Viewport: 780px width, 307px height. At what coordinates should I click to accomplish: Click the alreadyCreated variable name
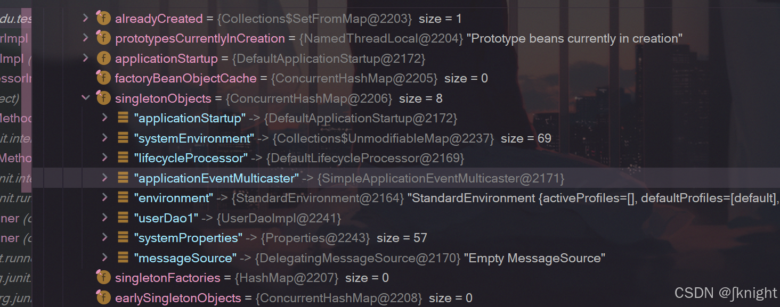tap(158, 18)
